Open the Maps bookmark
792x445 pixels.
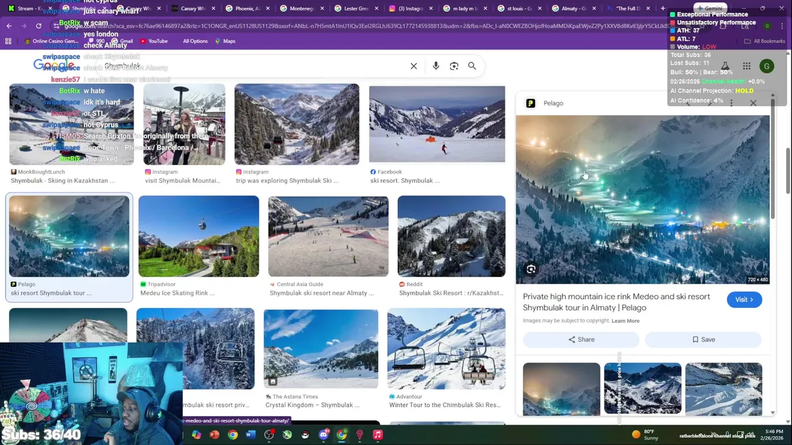(x=225, y=41)
